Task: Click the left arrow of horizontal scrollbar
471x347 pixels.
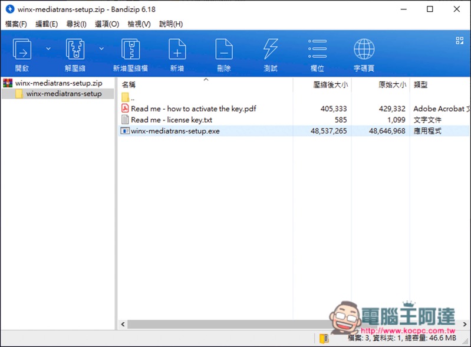Action: (x=123, y=324)
